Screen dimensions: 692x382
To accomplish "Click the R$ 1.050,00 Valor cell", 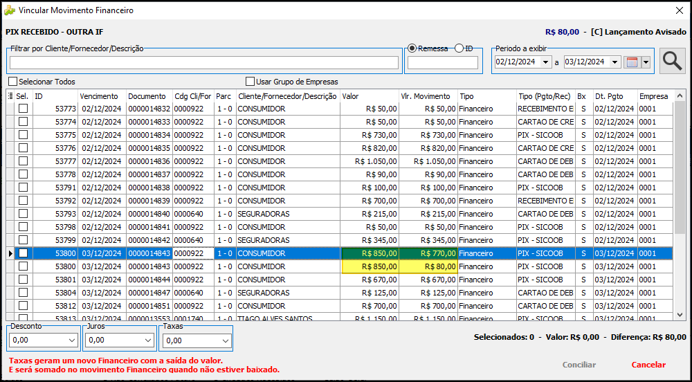I will click(370, 161).
